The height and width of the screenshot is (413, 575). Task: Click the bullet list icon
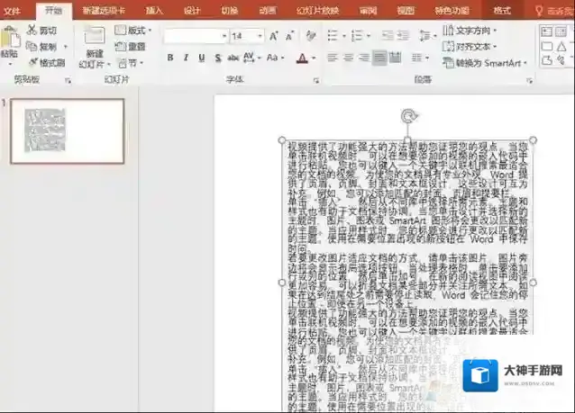pos(332,36)
